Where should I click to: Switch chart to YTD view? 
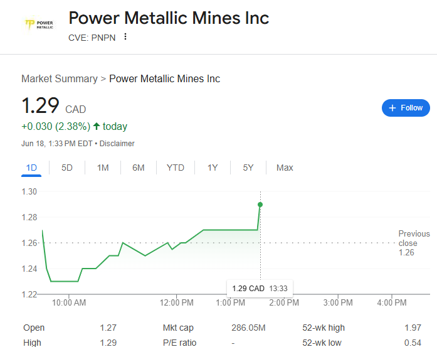[x=176, y=168]
